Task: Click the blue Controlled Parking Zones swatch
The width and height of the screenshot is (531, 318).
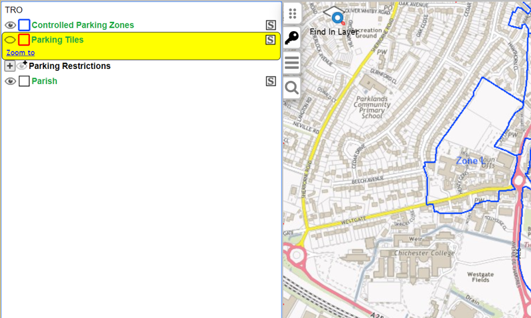Action: [24, 25]
